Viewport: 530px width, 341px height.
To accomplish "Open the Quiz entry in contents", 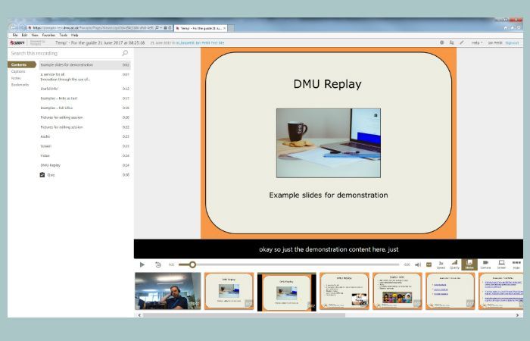I will pyautogui.click(x=85, y=175).
